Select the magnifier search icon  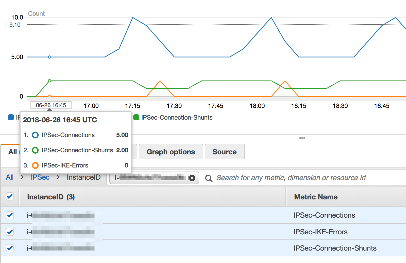pyautogui.click(x=209, y=178)
